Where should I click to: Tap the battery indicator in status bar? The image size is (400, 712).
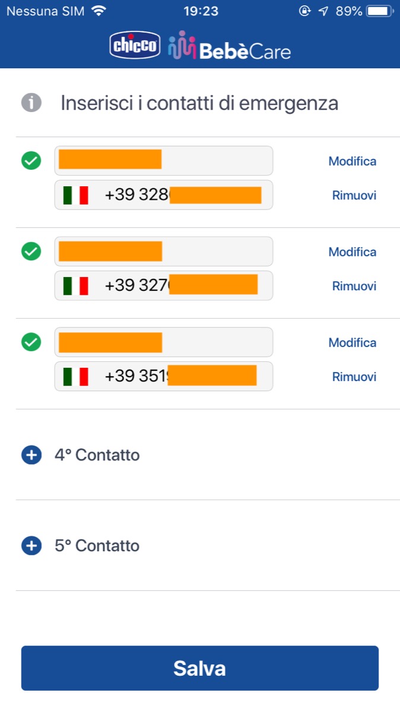point(380,11)
